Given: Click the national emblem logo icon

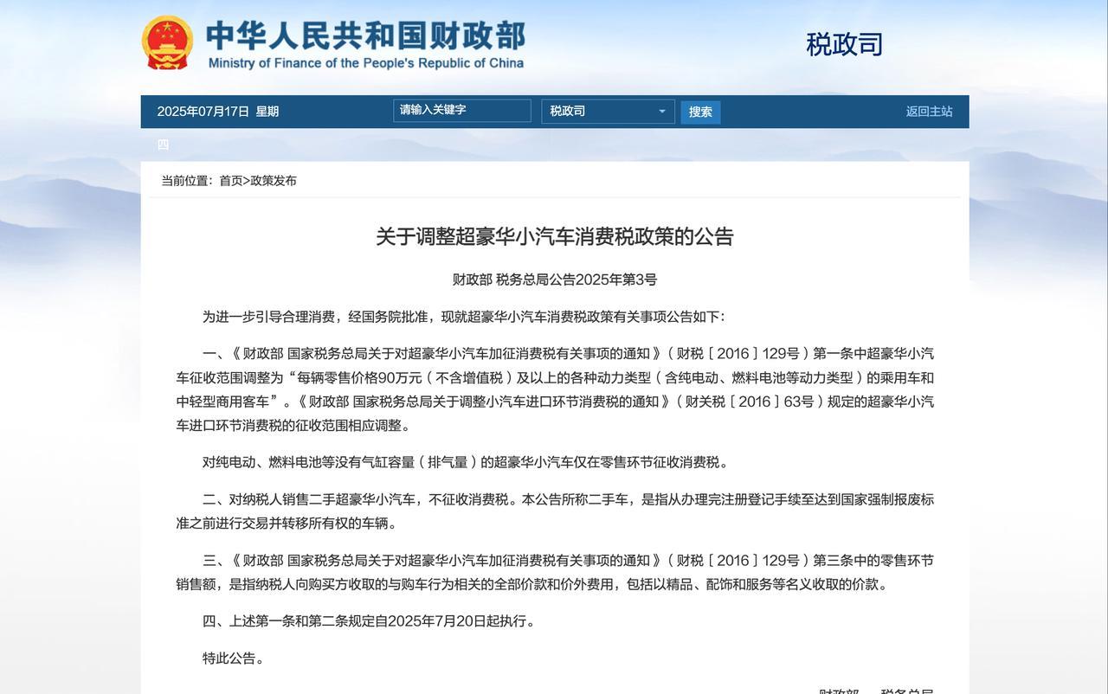Looking at the screenshot, I should 167,42.
